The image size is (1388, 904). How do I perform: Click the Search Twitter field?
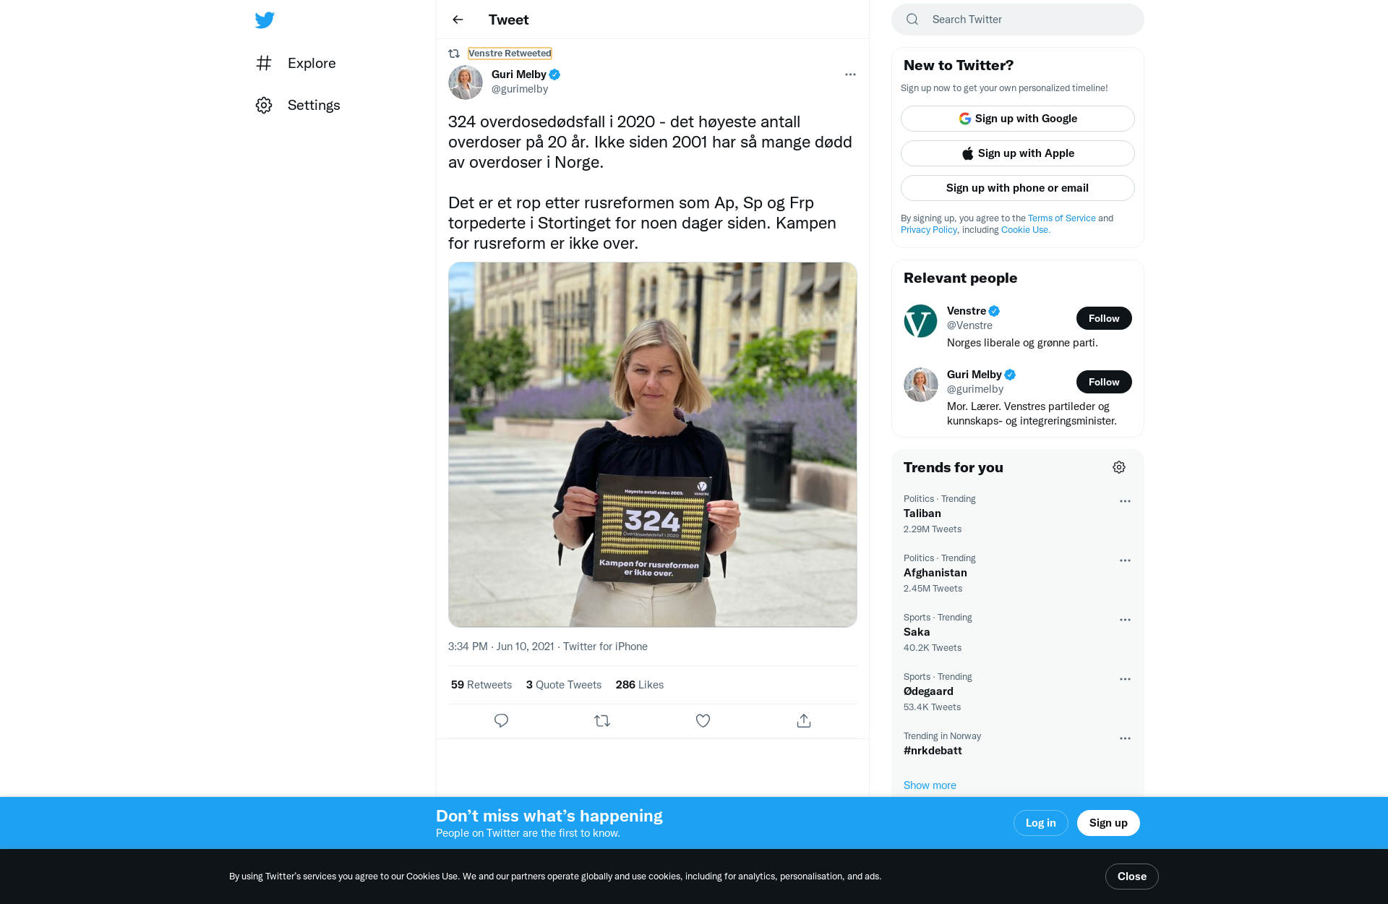tap(1018, 20)
